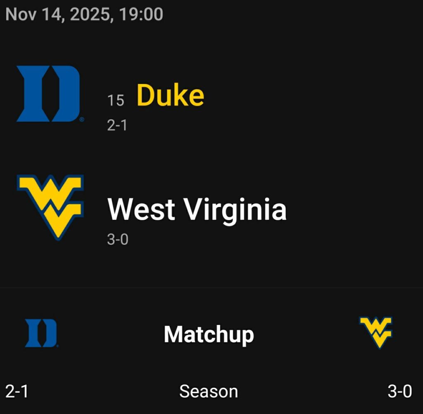Tap the large Duke logo

click(48, 94)
